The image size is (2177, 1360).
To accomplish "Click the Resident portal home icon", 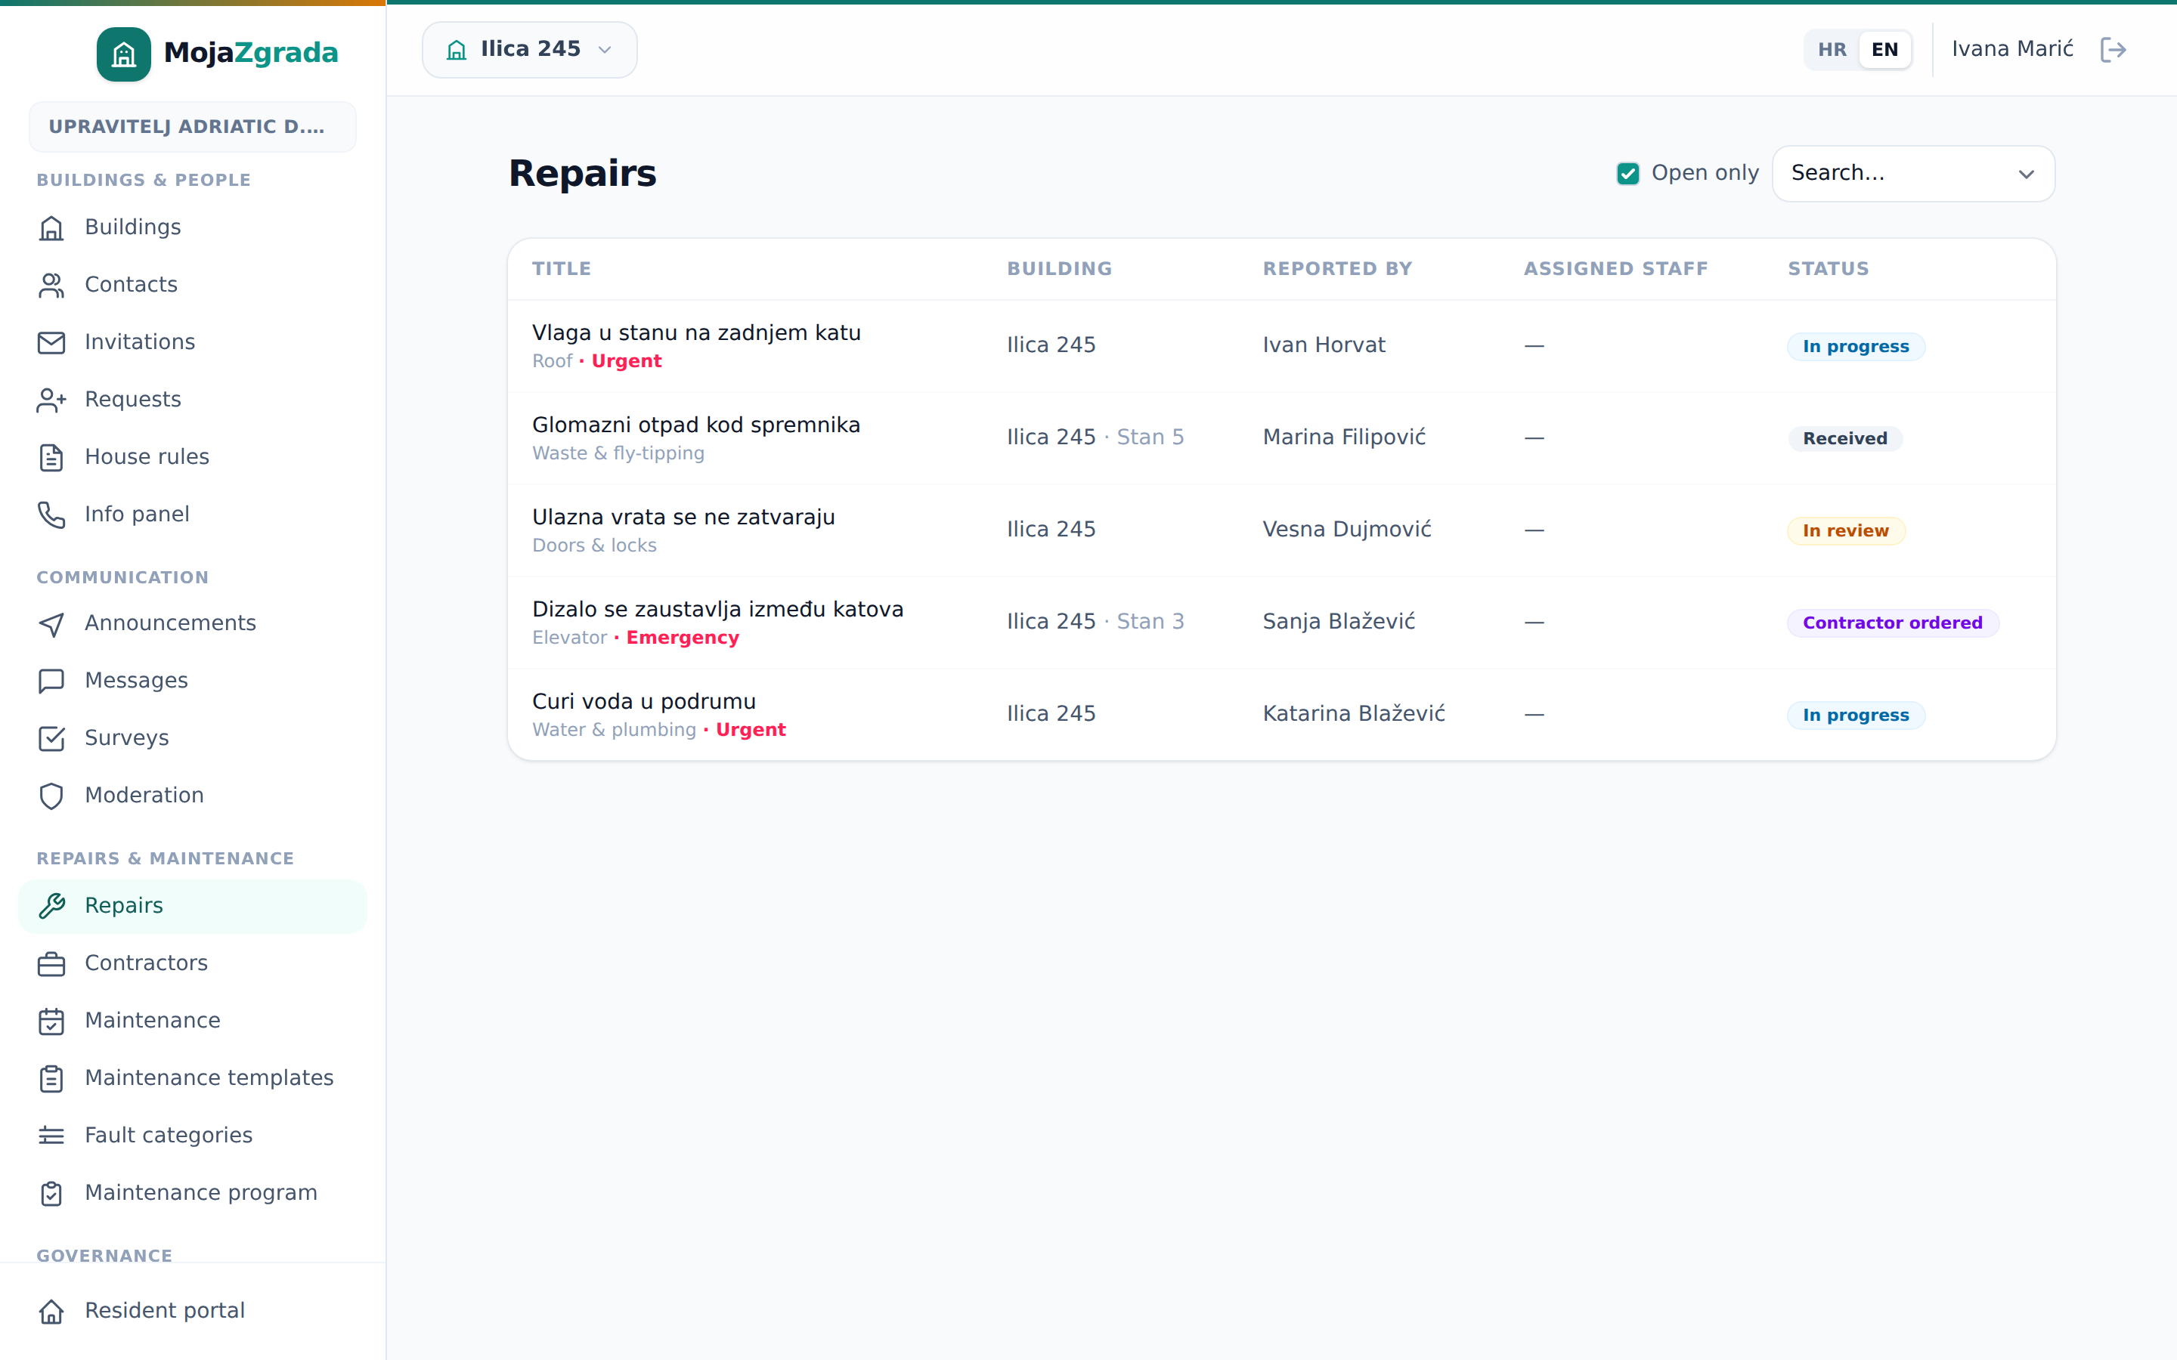I will point(51,1312).
